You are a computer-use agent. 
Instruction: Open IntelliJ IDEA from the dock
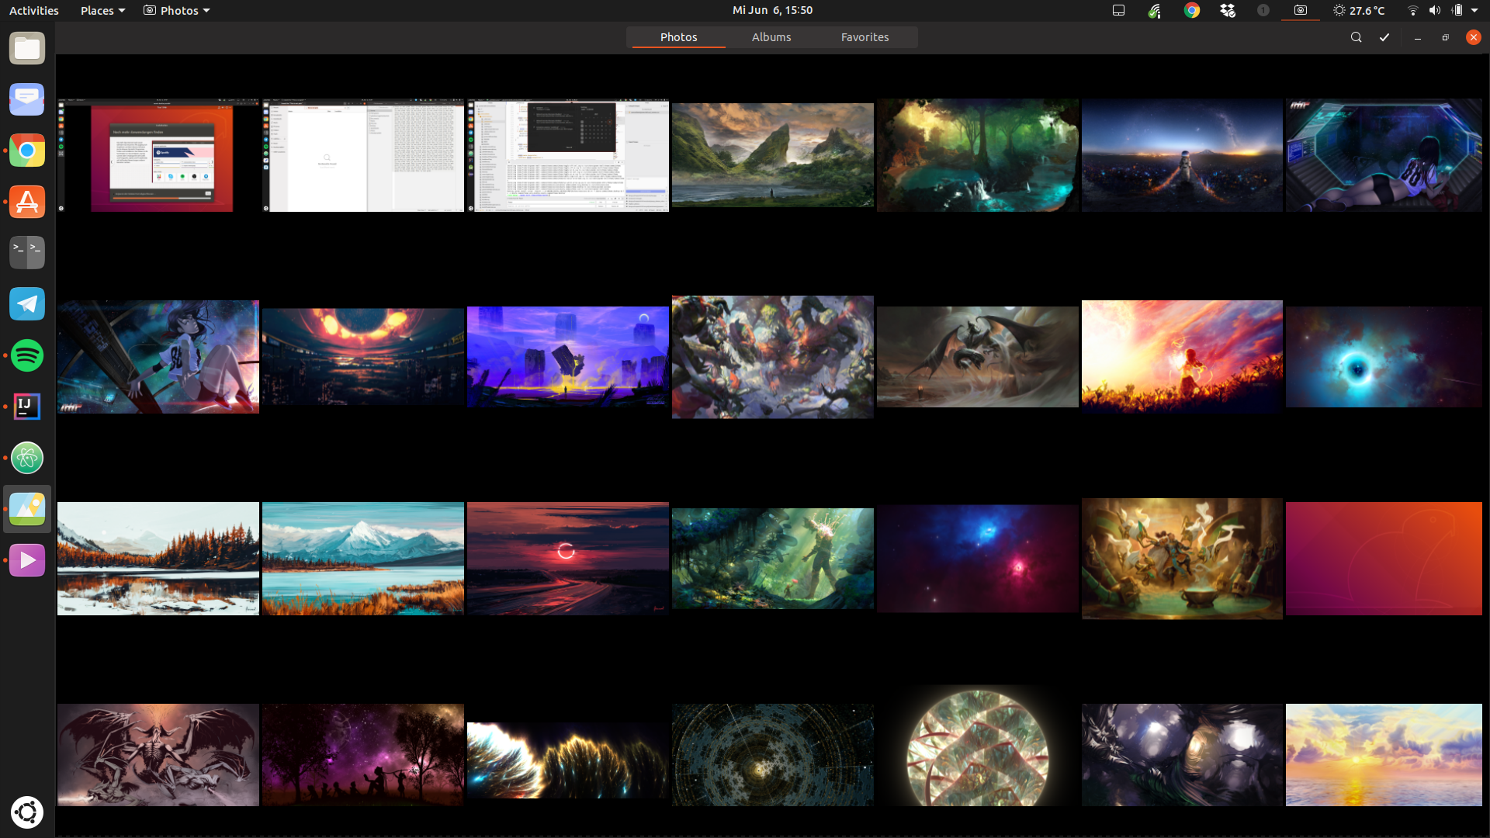[x=27, y=407]
